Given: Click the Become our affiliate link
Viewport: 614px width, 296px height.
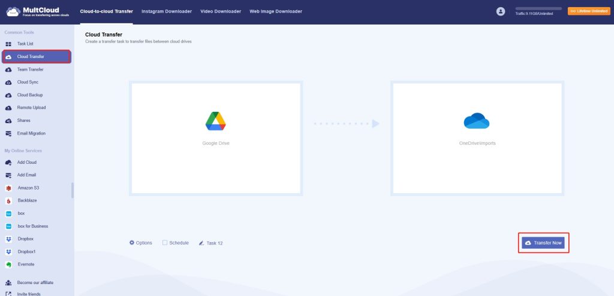Looking at the screenshot, I should click(x=35, y=283).
